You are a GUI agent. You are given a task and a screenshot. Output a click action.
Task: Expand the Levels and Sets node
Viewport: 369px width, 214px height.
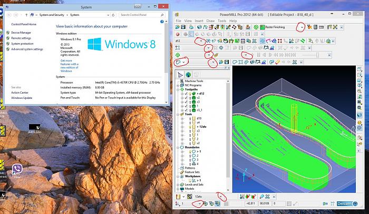click(x=178, y=185)
